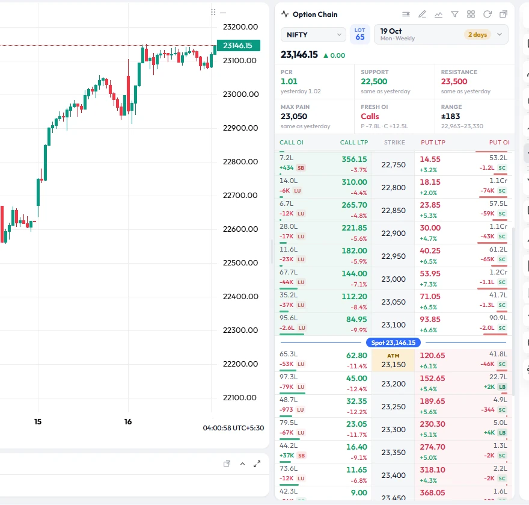529x505 pixels.
Task: Click the date label 15 on chart axis
Action: (38, 421)
